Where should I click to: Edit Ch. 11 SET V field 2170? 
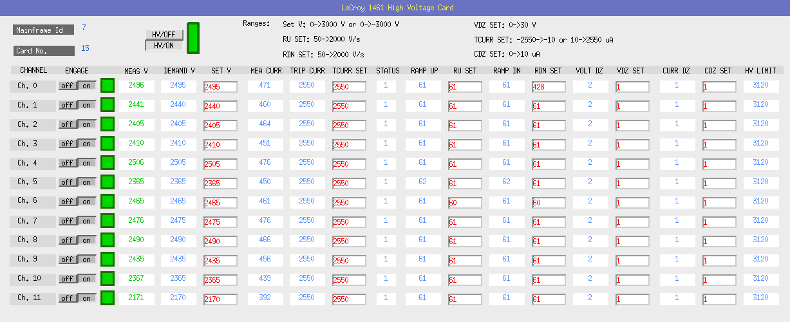[220, 299]
